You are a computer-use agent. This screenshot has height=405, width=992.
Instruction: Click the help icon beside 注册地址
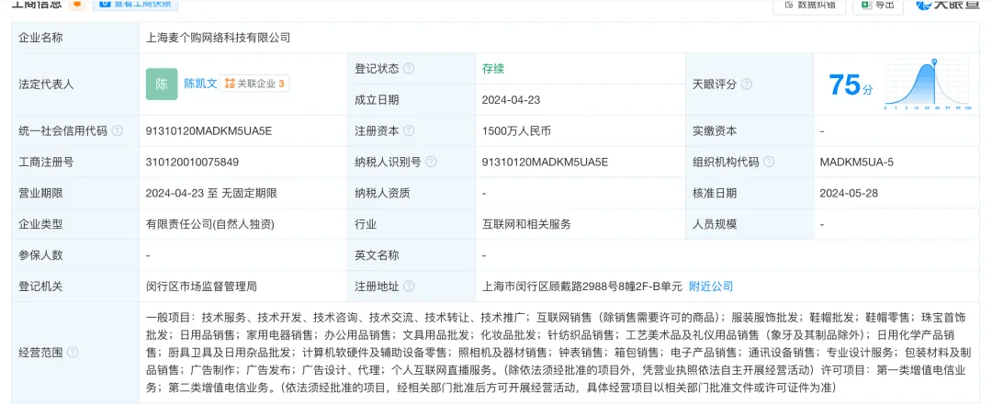click(409, 287)
